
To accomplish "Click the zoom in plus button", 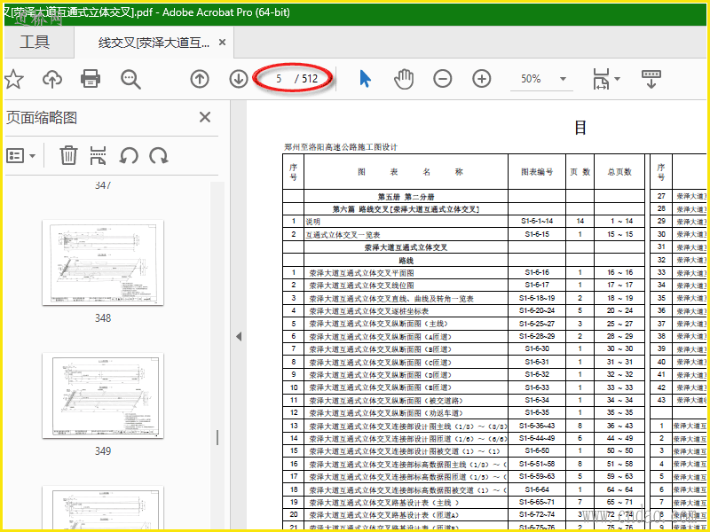I will (x=482, y=79).
